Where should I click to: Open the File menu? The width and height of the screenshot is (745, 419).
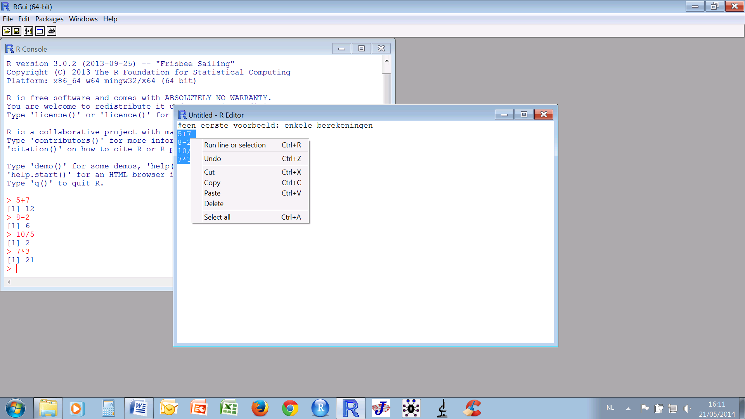tap(8, 19)
